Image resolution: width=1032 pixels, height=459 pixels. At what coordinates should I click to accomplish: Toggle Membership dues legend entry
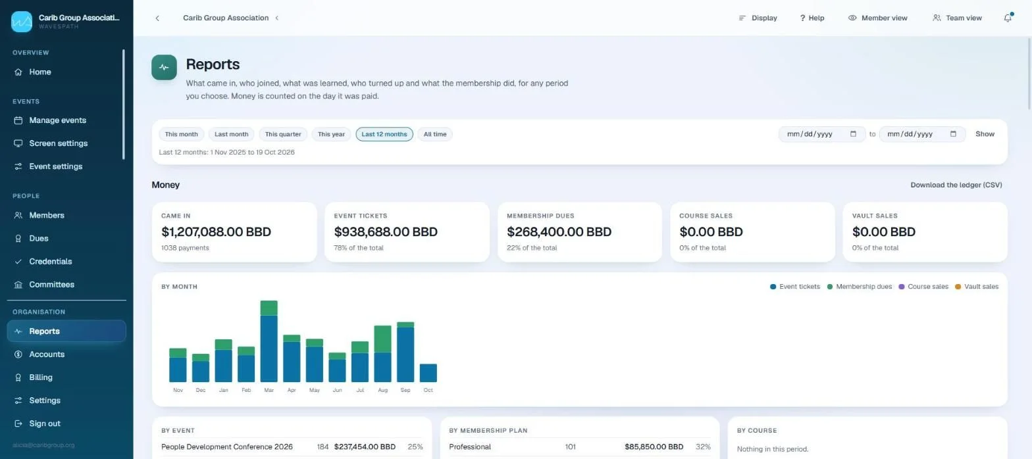860,287
